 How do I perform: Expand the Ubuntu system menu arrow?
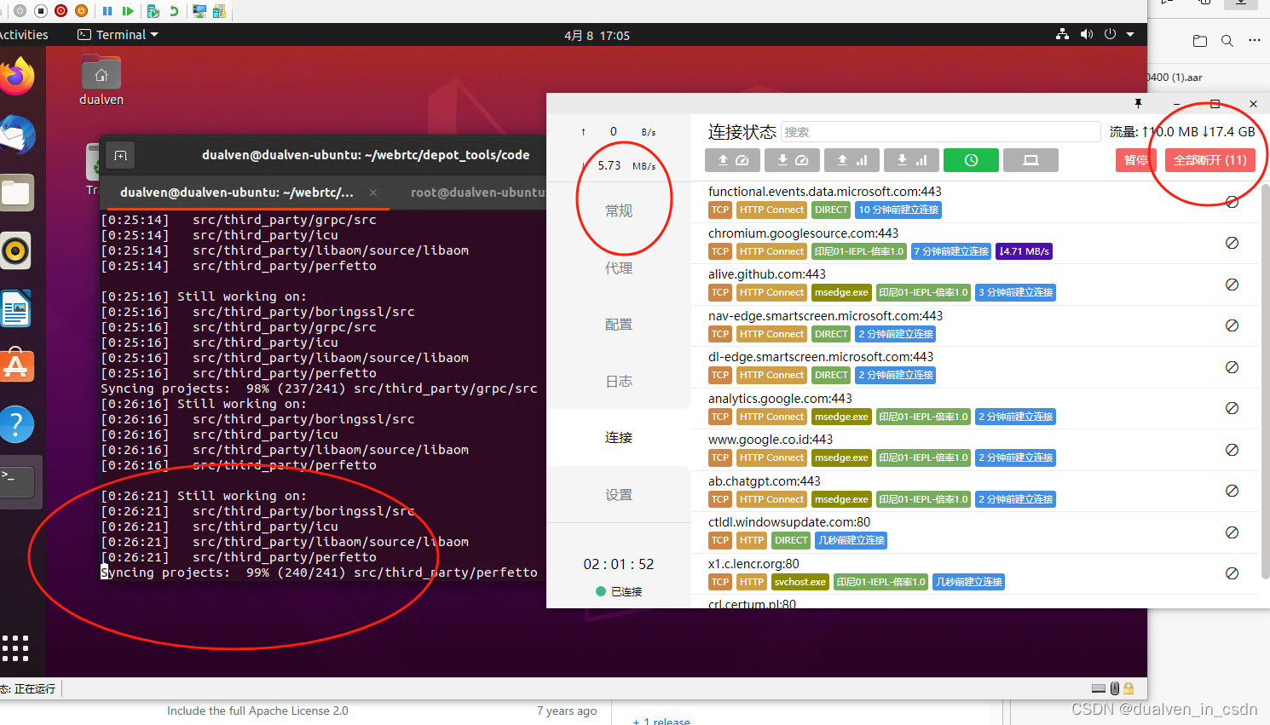tap(1130, 35)
